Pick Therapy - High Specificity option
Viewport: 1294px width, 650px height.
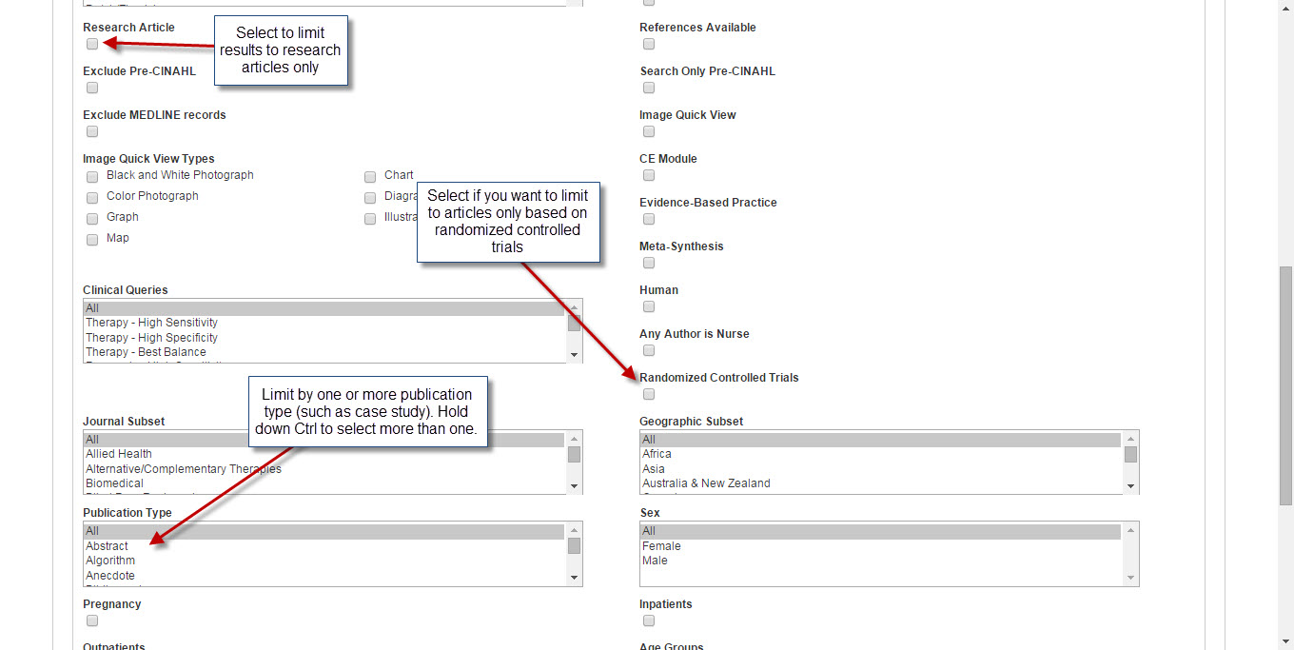click(x=324, y=338)
